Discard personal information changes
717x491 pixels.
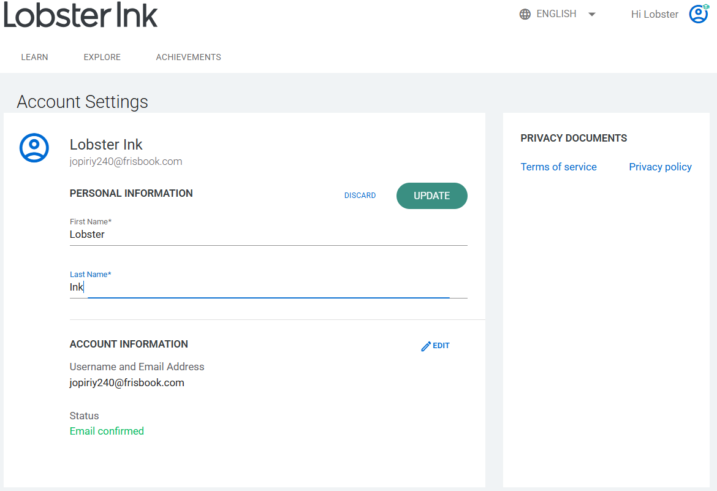click(360, 196)
